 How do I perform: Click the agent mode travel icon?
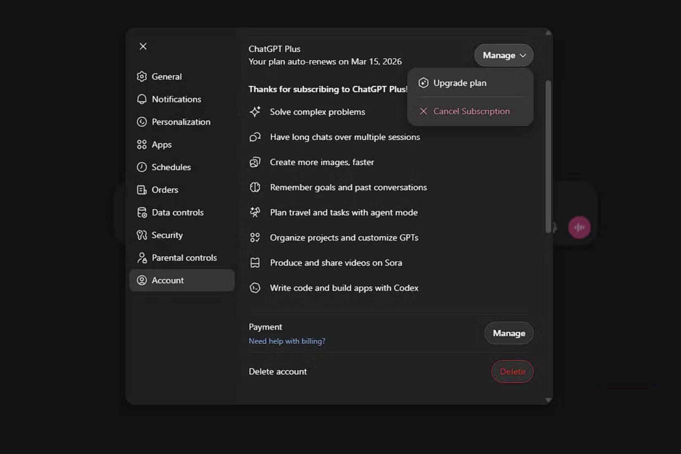tap(255, 212)
